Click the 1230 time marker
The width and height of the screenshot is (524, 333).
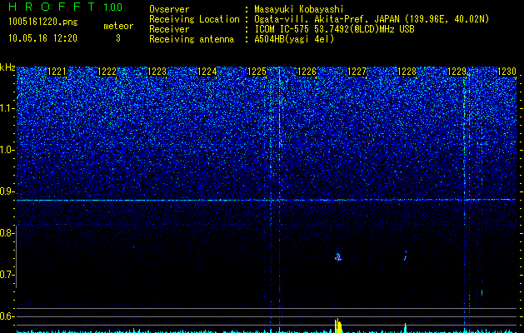coord(507,72)
